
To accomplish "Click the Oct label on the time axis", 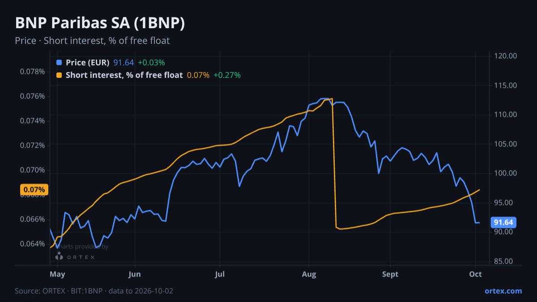I will coord(476,274).
